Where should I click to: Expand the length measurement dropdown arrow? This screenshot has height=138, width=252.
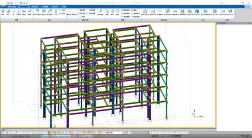[x=96, y=10]
